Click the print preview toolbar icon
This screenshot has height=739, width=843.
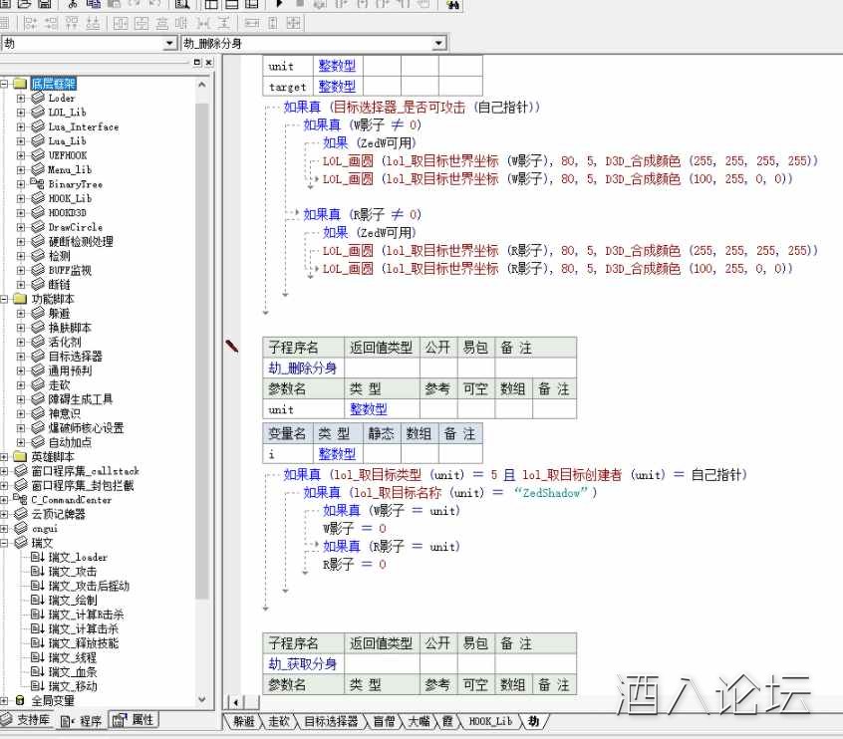pyautogui.click(x=181, y=5)
